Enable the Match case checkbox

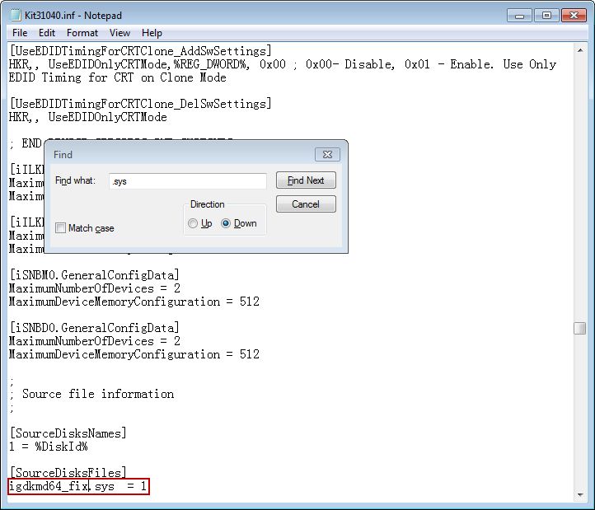(x=61, y=228)
